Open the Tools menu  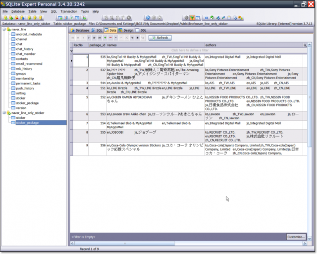click(x=85, y=11)
